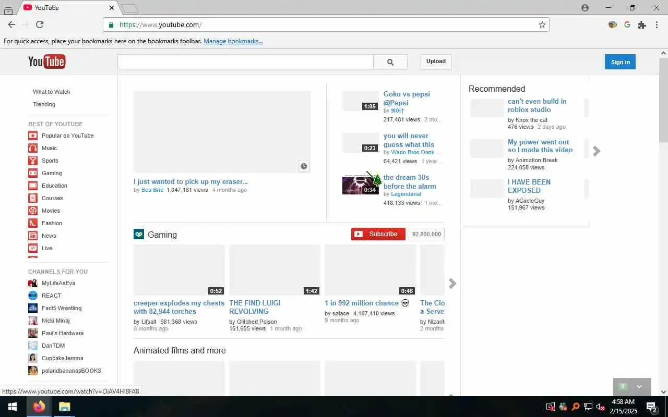Click the muted volume tray icon

601,407
